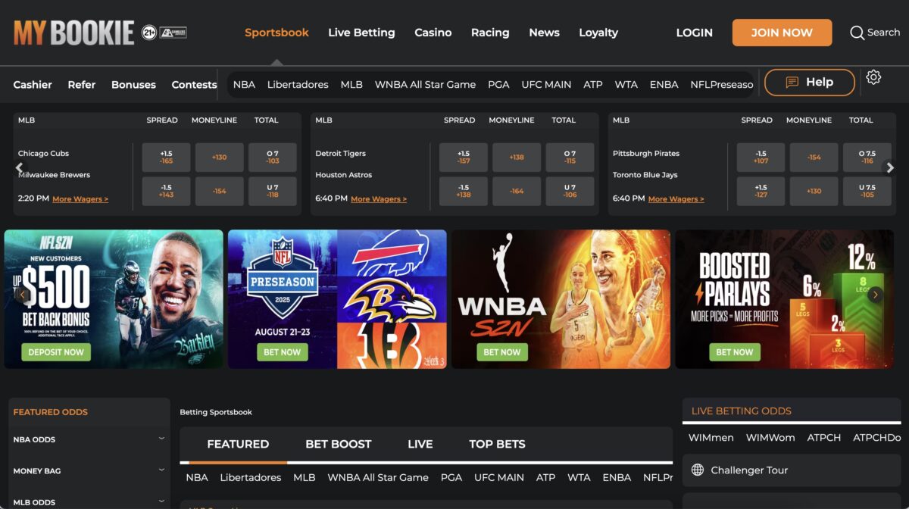Select NBA in top league bar
Screen dimensions: 909x509
coord(244,85)
